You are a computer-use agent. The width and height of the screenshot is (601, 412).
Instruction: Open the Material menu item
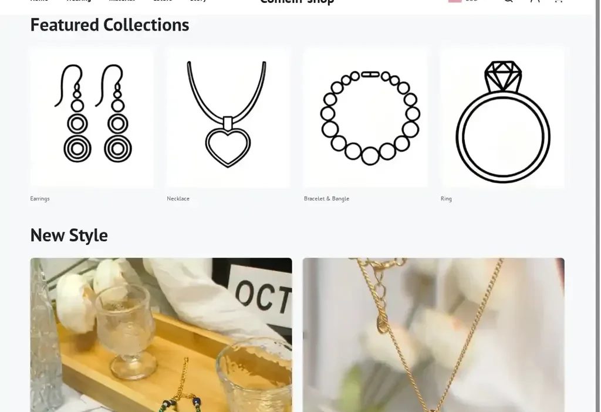click(x=122, y=1)
